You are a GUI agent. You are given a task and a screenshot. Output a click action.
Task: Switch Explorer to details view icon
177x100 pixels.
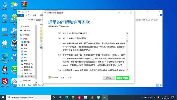click(158, 85)
